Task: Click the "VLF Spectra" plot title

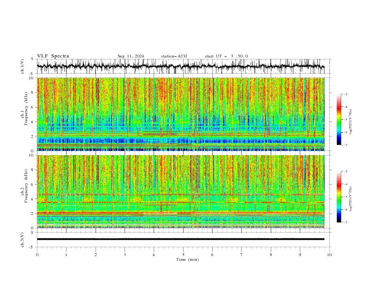Action: pos(53,56)
